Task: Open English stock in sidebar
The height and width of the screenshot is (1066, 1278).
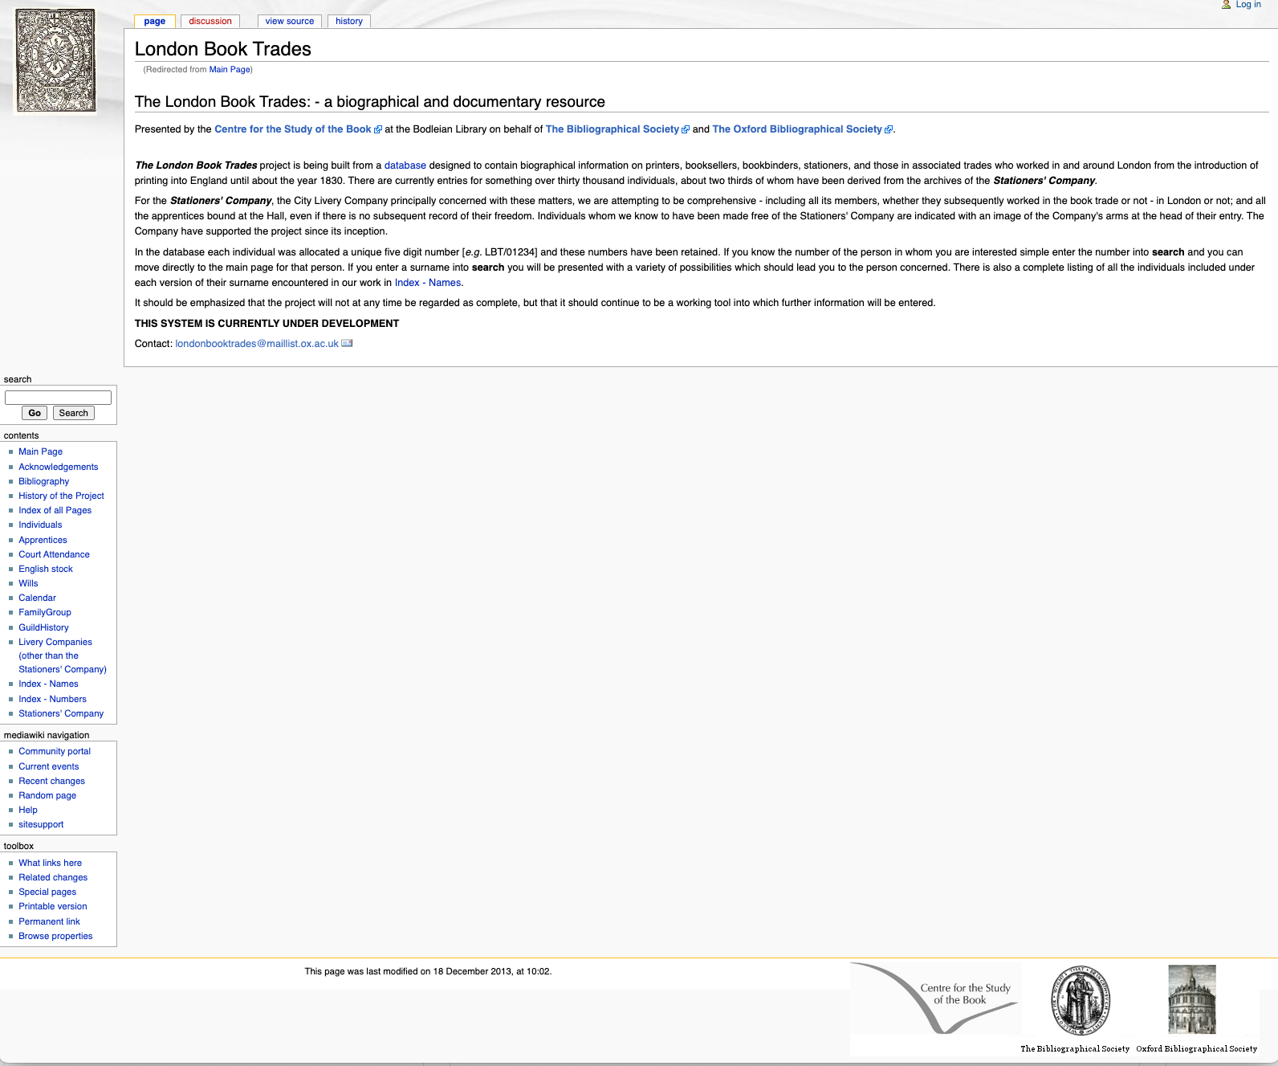Action: (x=46, y=569)
